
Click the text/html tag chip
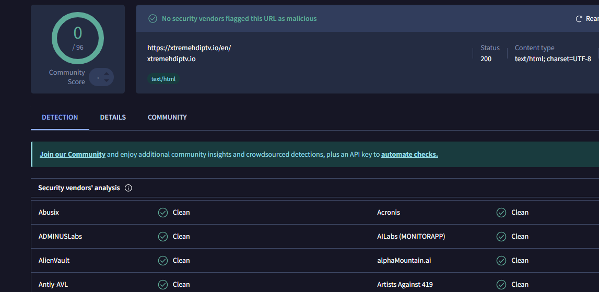pos(163,79)
